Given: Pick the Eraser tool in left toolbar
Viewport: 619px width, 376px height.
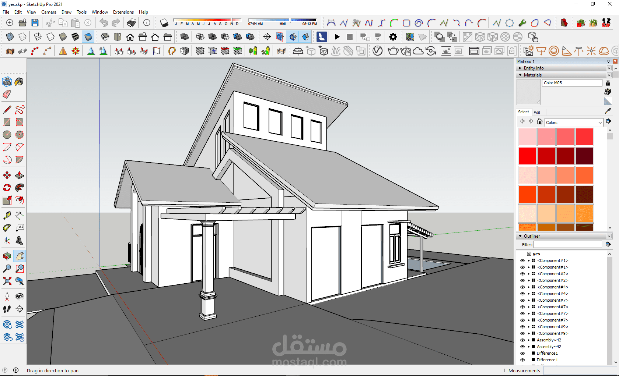Looking at the screenshot, I should click(x=7, y=94).
